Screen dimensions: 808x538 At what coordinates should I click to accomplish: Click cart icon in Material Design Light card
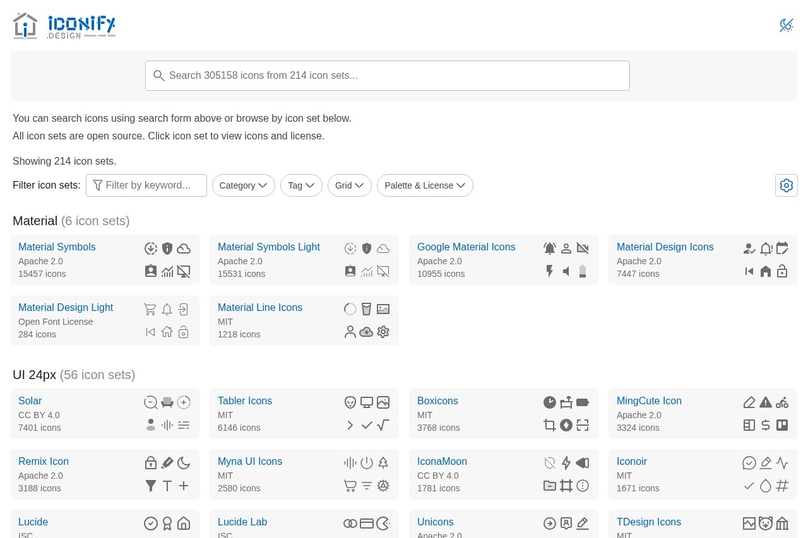150,309
